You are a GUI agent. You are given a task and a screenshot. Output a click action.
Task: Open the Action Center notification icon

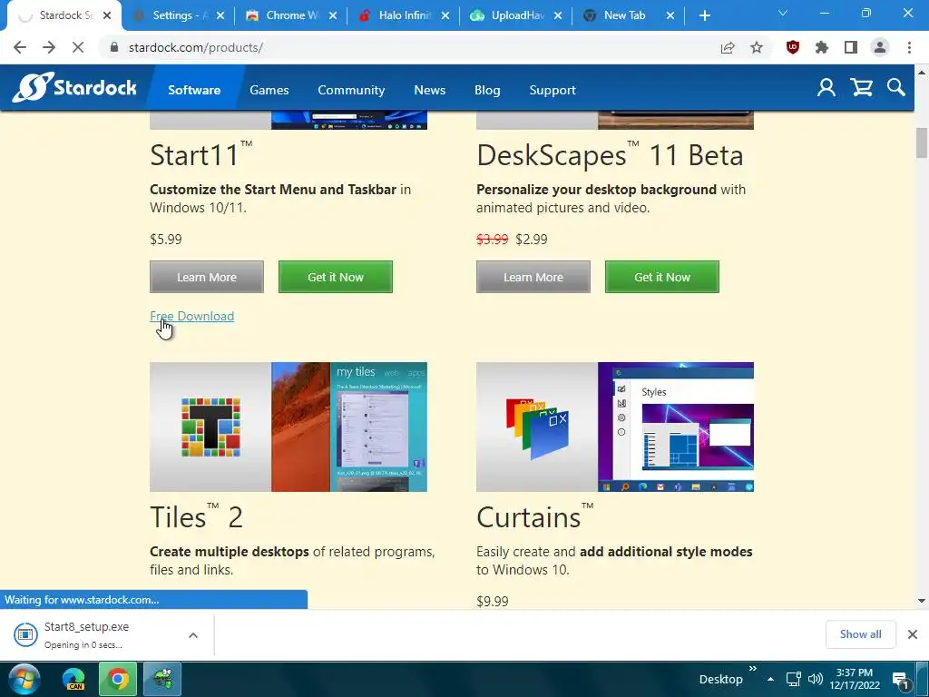pos(900,681)
